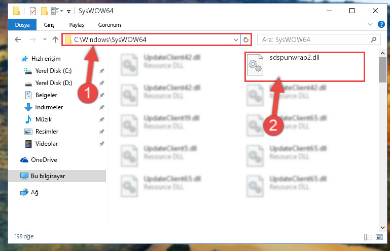The height and width of the screenshot is (251, 390).
Task: Open the Dosya menu tab
Action: [x=22, y=25]
